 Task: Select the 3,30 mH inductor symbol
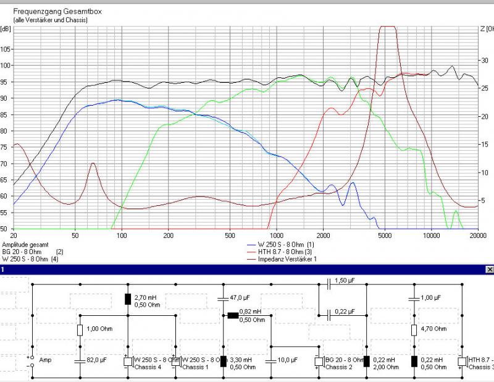coord(224,362)
